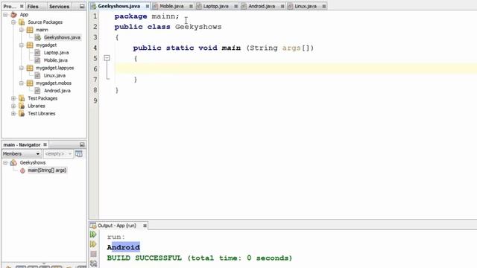Click the mainn package icon
This screenshot has height=268, width=477.
coord(30,30)
